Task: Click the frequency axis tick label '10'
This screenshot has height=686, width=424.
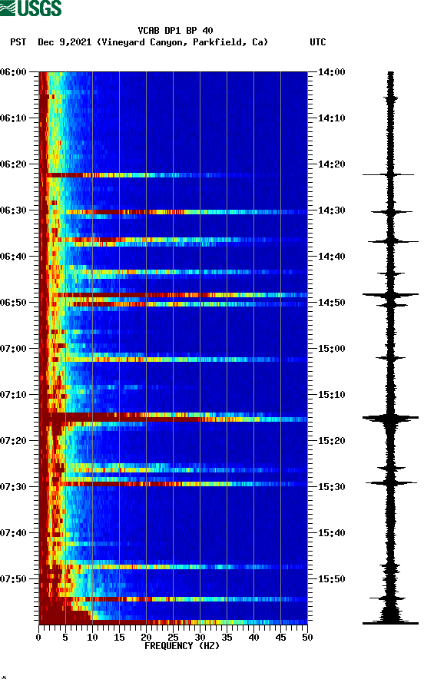Action: click(92, 638)
